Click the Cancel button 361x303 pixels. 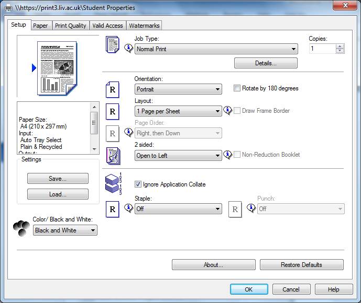291,289
